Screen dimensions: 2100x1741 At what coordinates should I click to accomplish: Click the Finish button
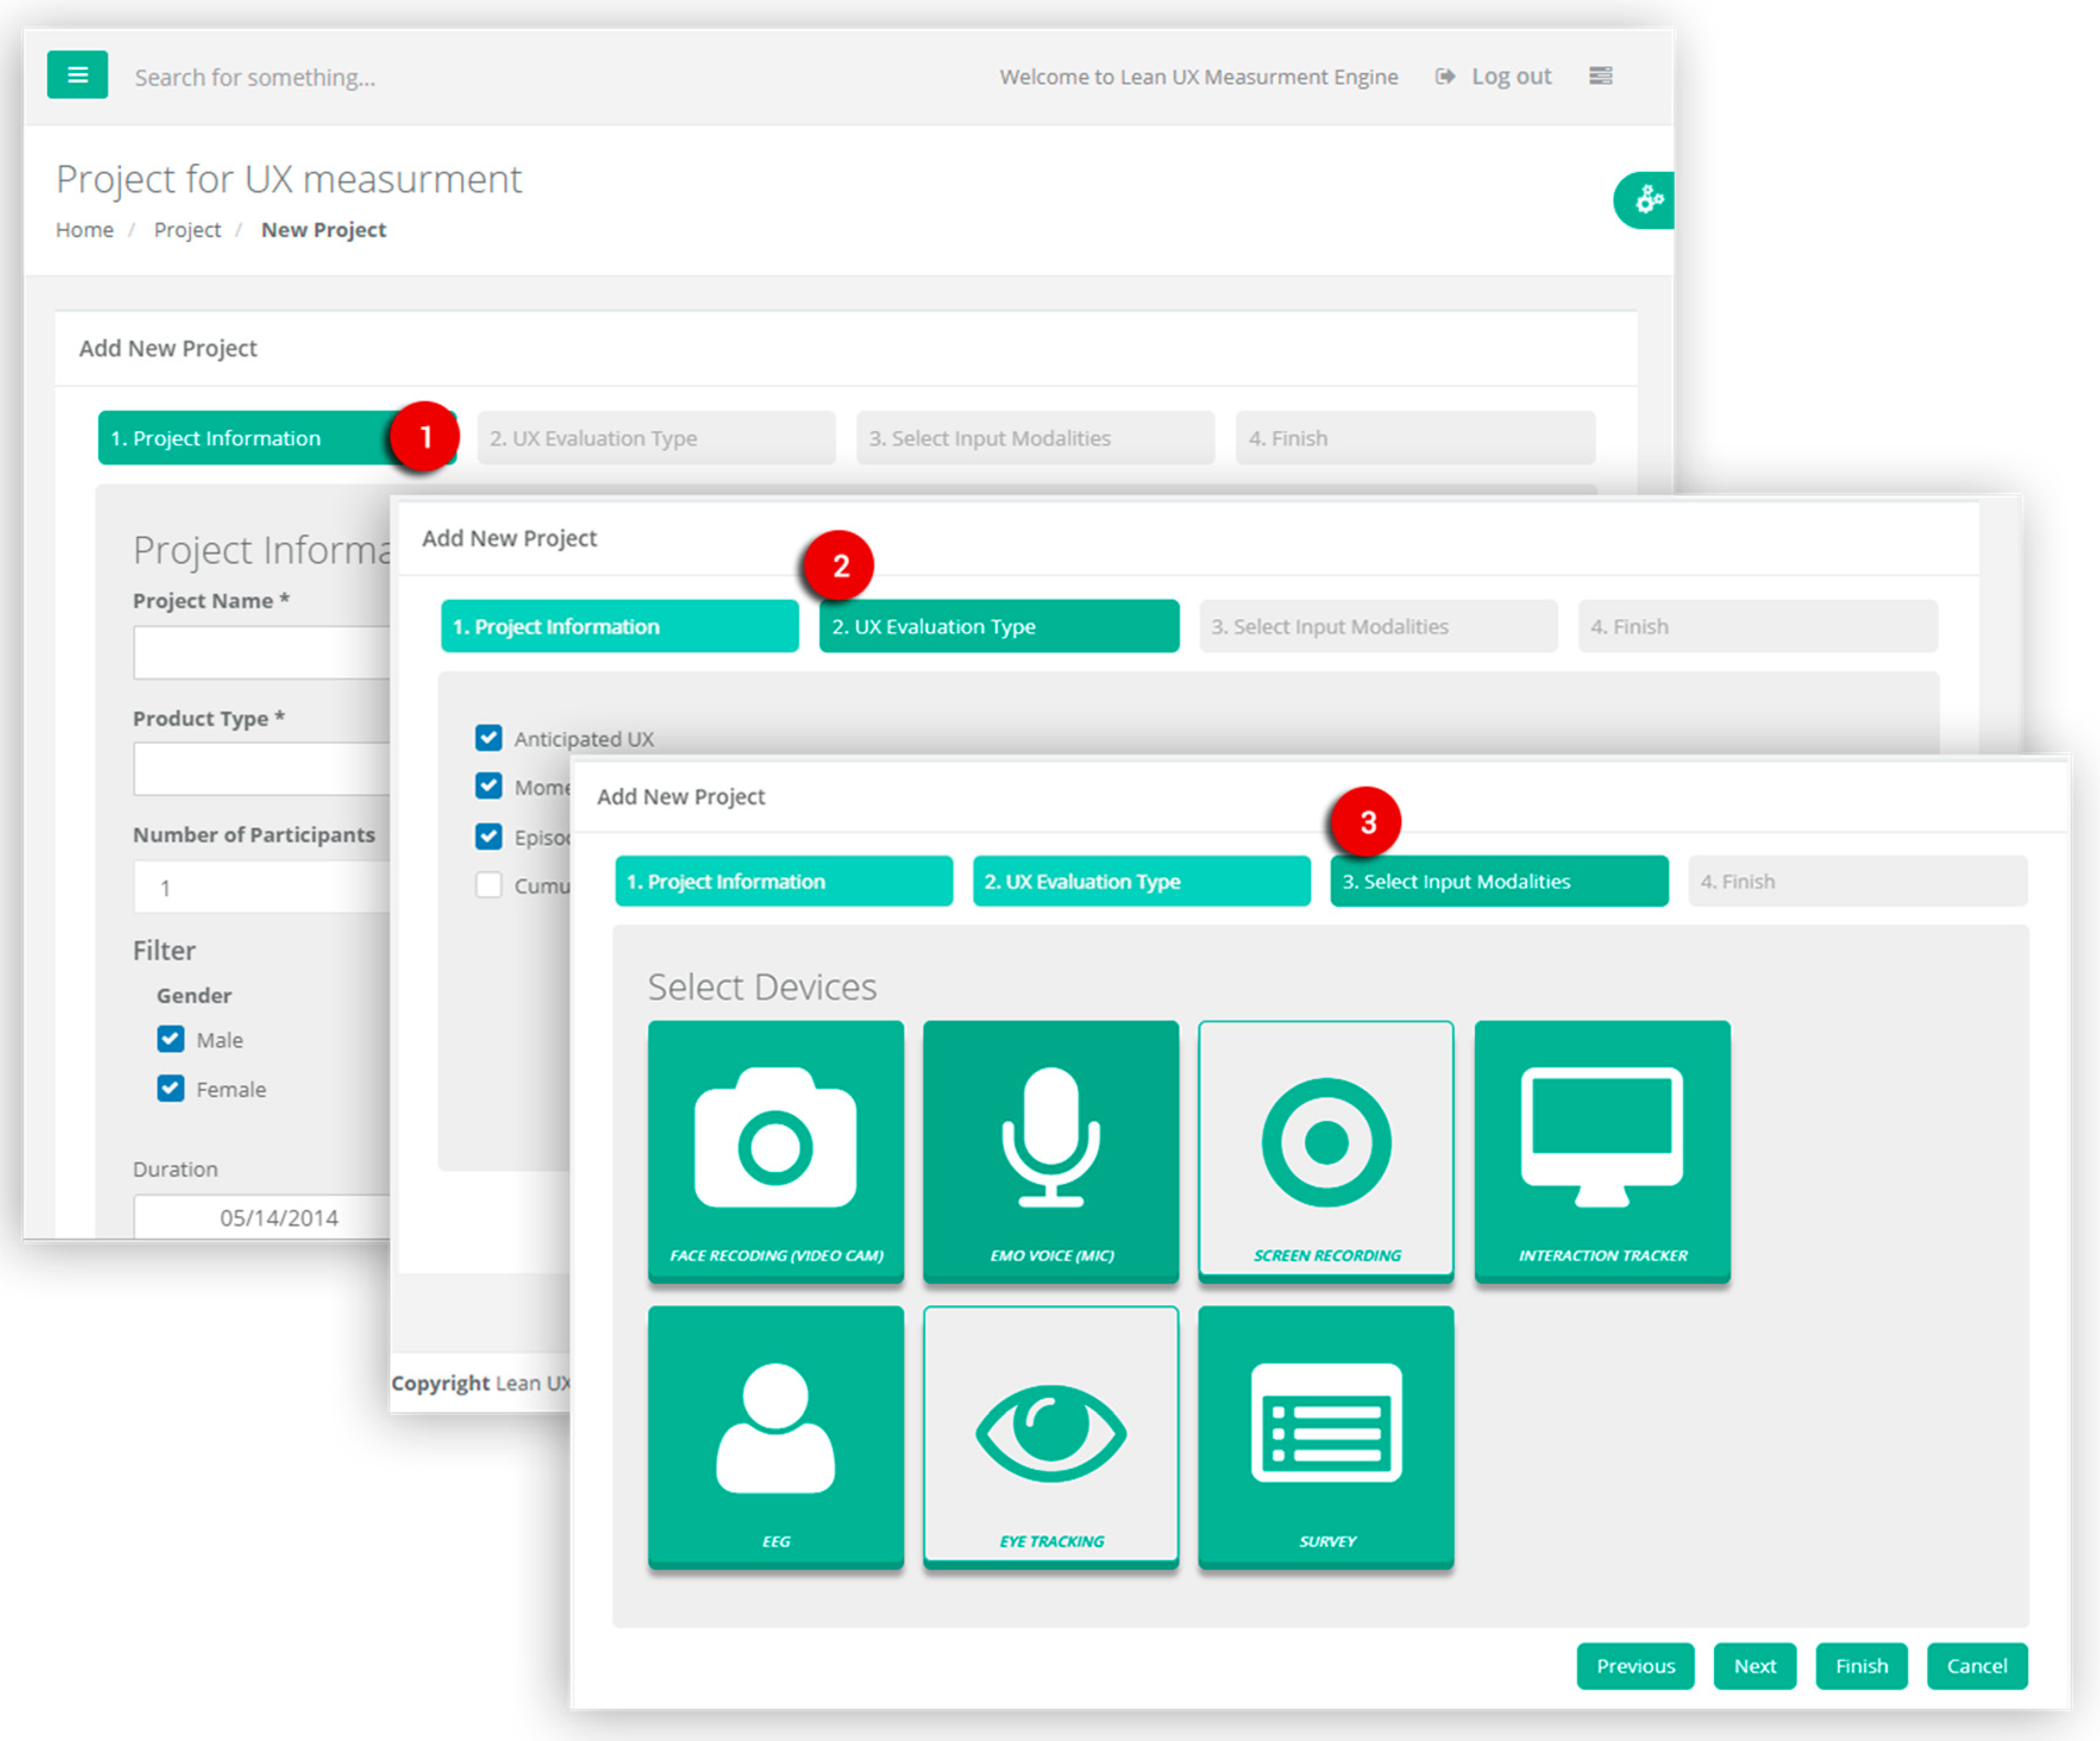1861,1666
